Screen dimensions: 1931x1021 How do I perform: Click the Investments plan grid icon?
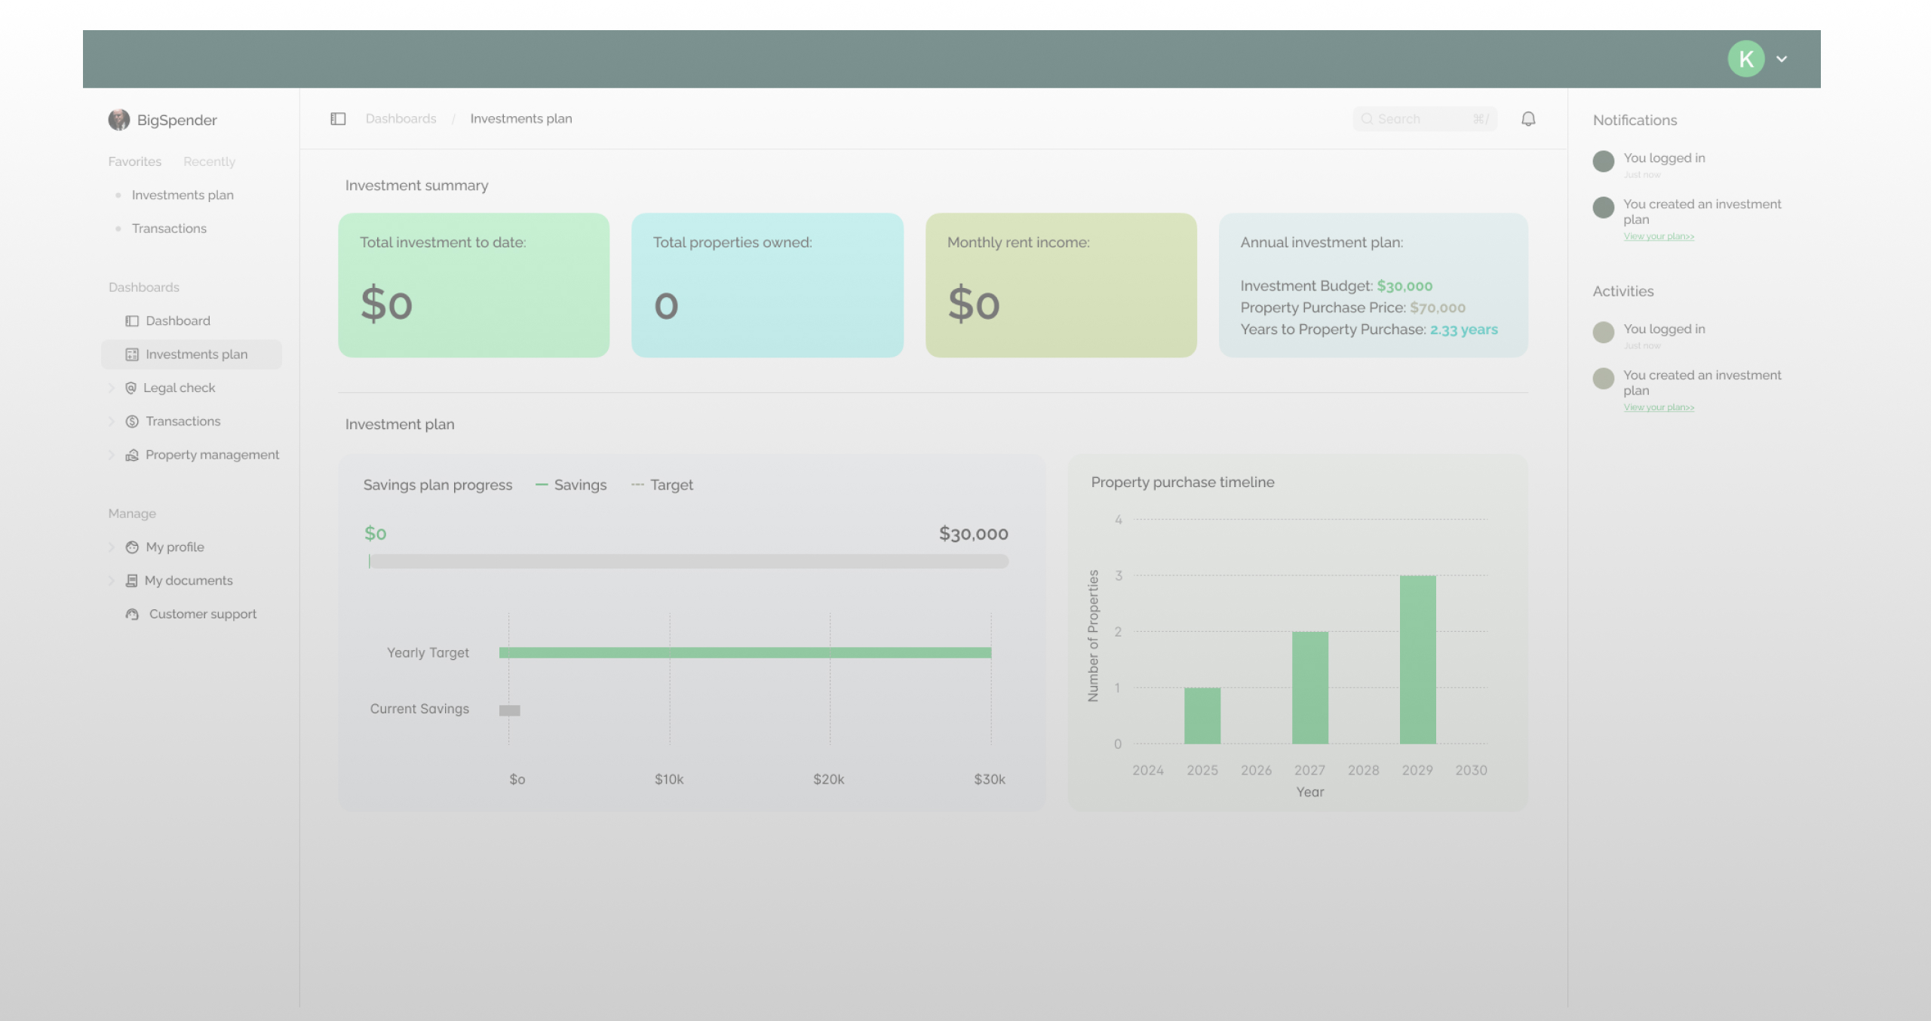tap(132, 354)
